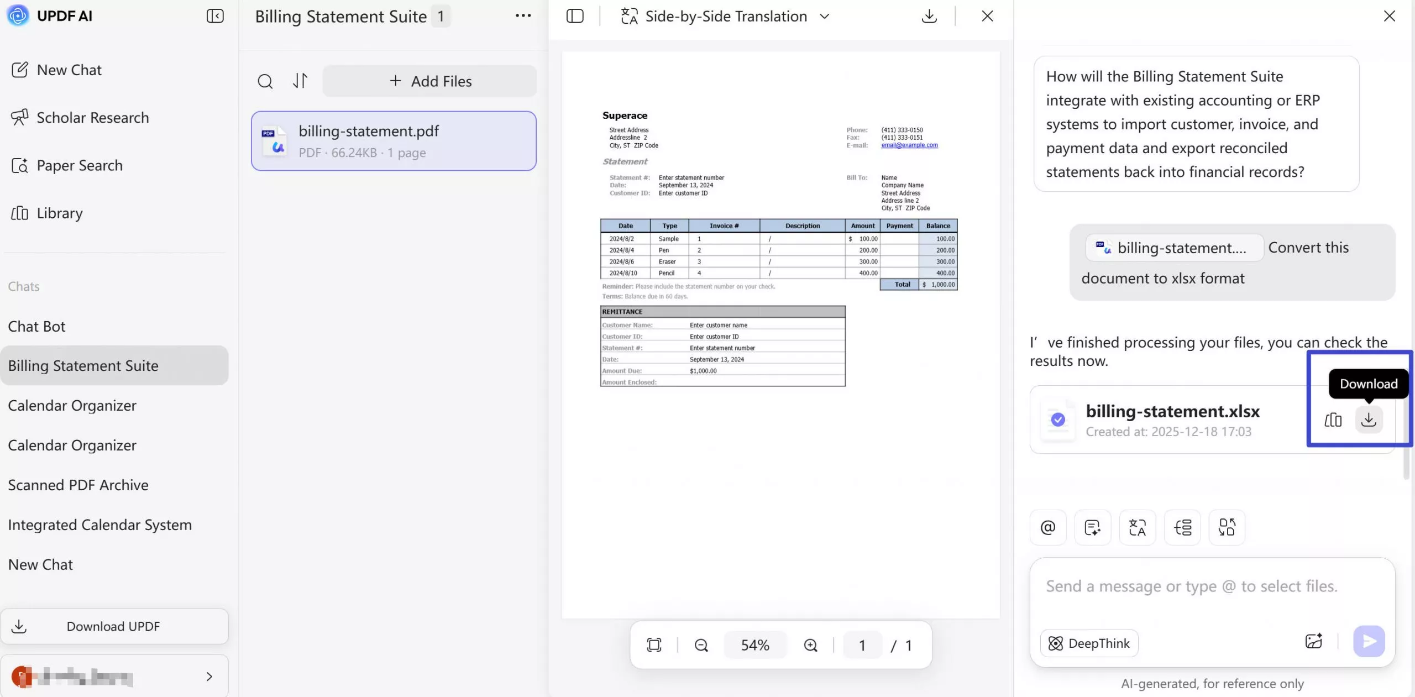Viewport: 1415px width, 697px height.
Task: Download the translated document from top toolbar
Action: click(929, 16)
